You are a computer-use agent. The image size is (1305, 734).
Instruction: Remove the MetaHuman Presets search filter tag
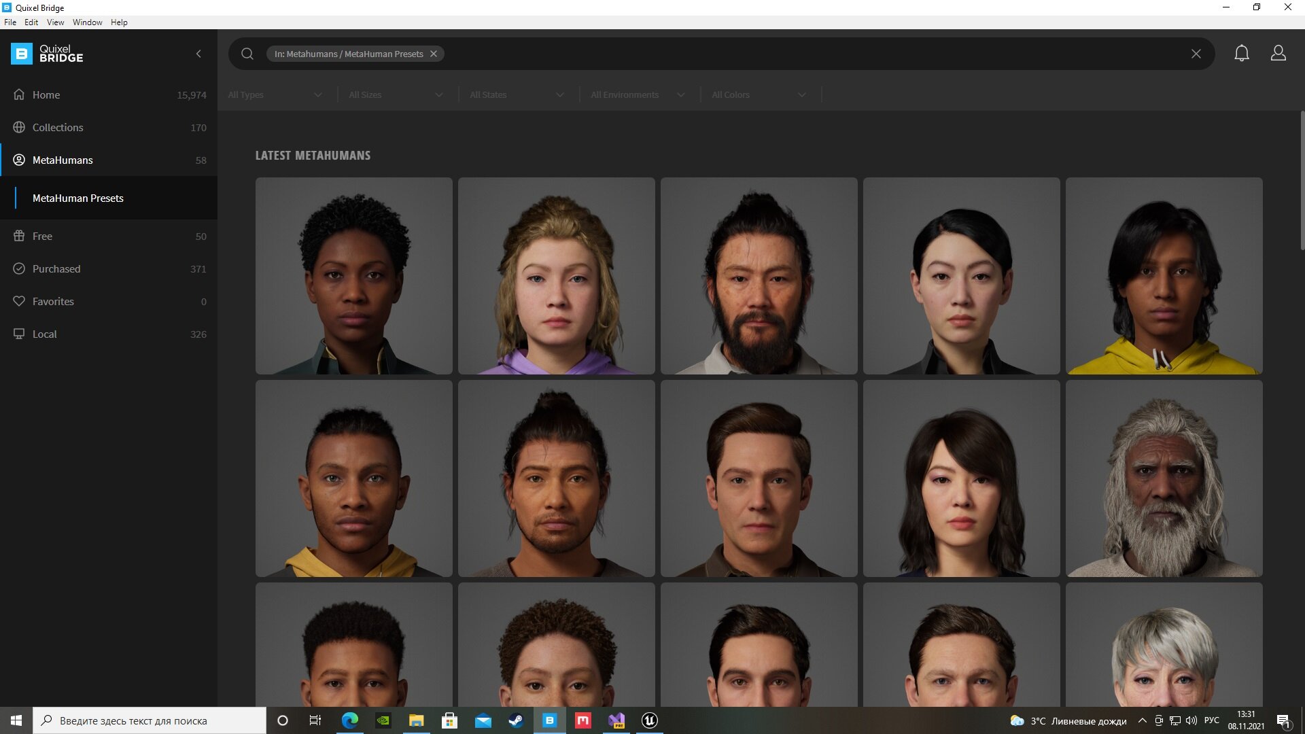click(x=434, y=54)
